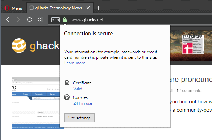Open the article headline ending in pronounc
Viewport: 212px width, 140px height.
[191, 80]
